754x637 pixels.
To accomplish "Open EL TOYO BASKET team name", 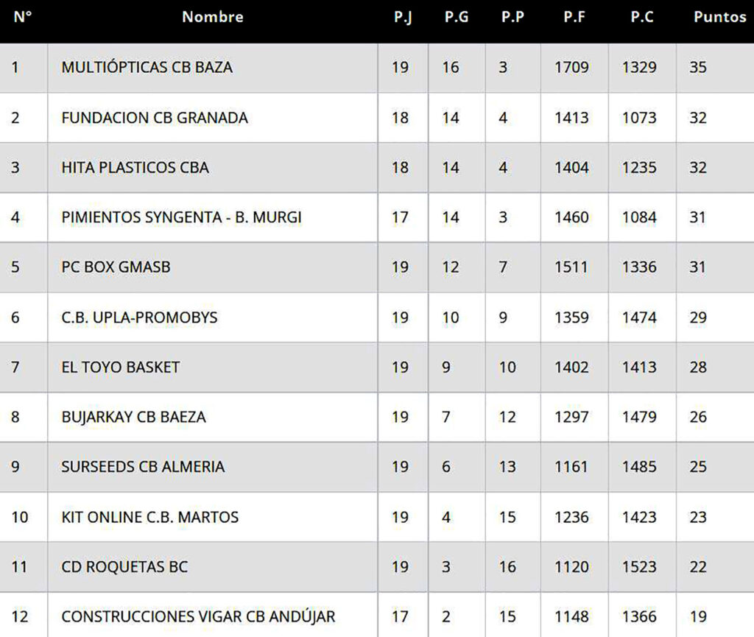I will (120, 367).
